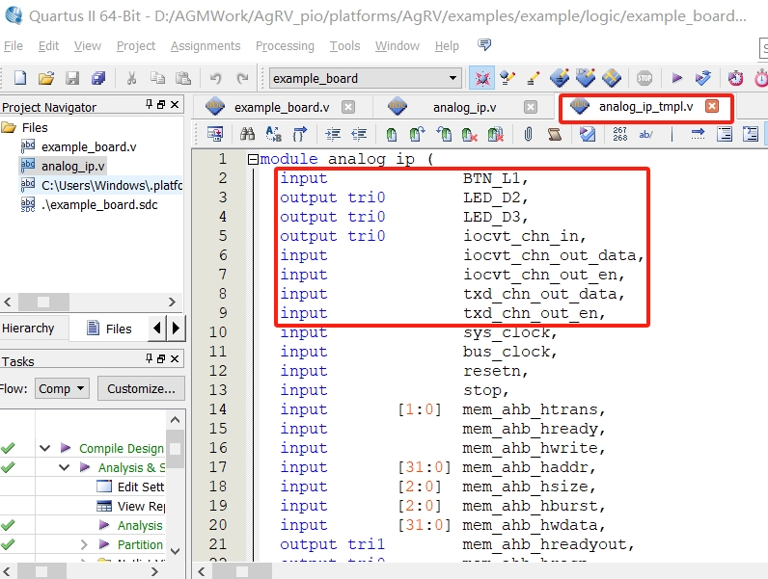
Task: Insert template with scroll icon
Action: click(555, 134)
